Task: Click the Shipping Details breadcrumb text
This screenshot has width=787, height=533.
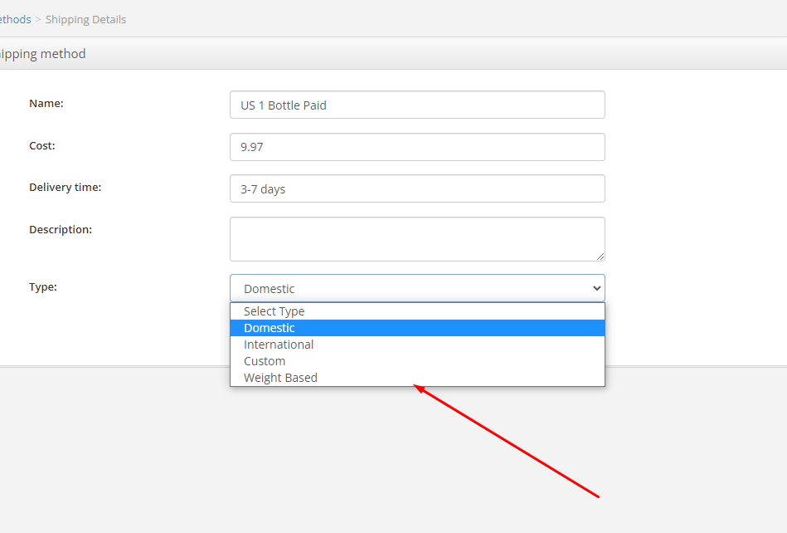Action: pos(85,20)
